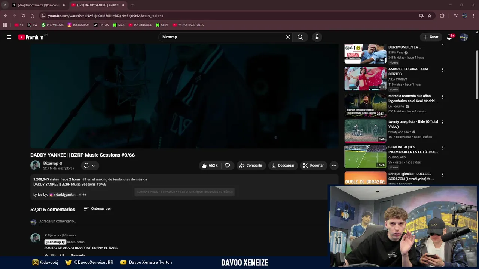
Task: Open options menu for Enrique Iglesias video
Action: click(443, 174)
